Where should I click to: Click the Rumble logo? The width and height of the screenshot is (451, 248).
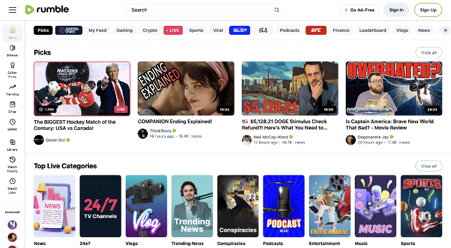tap(47, 10)
